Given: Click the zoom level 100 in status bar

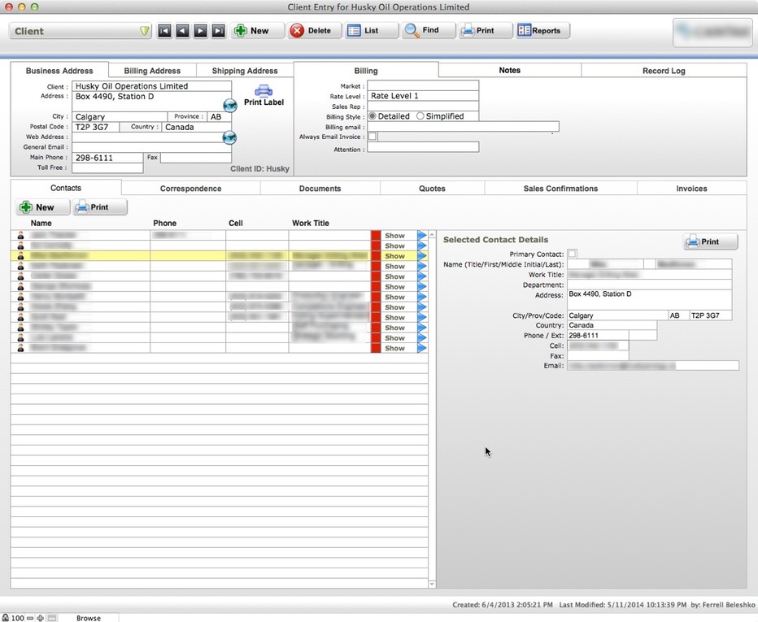Looking at the screenshot, I should (17, 618).
